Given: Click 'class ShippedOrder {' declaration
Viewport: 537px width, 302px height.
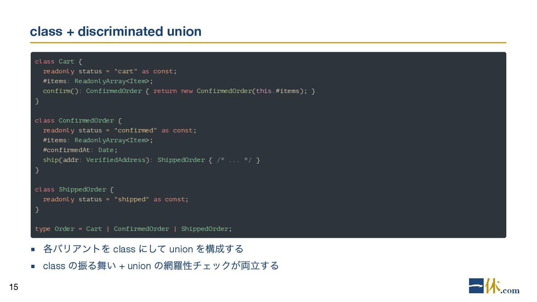Looking at the screenshot, I should click(75, 189).
